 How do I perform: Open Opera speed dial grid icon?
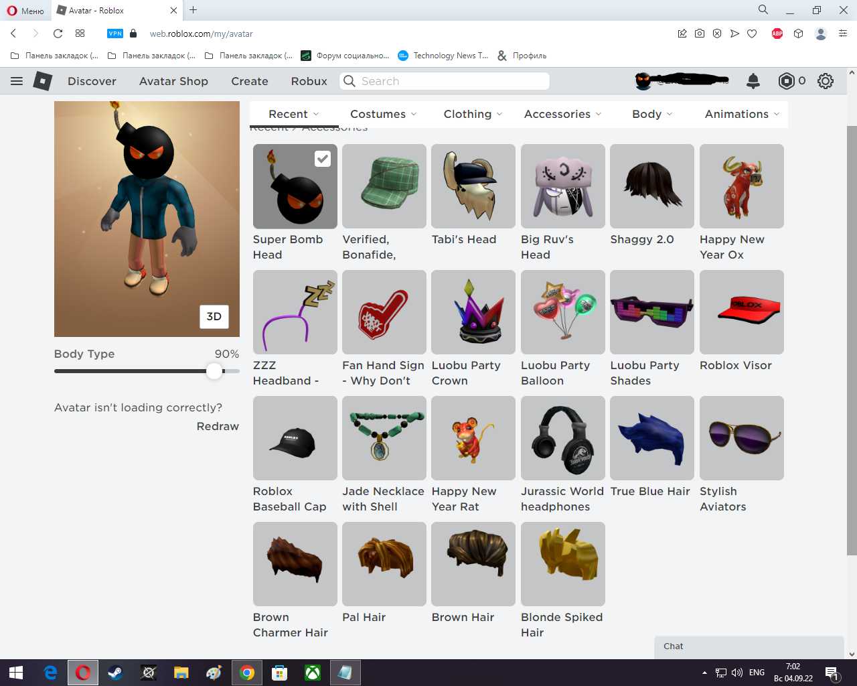coord(80,33)
